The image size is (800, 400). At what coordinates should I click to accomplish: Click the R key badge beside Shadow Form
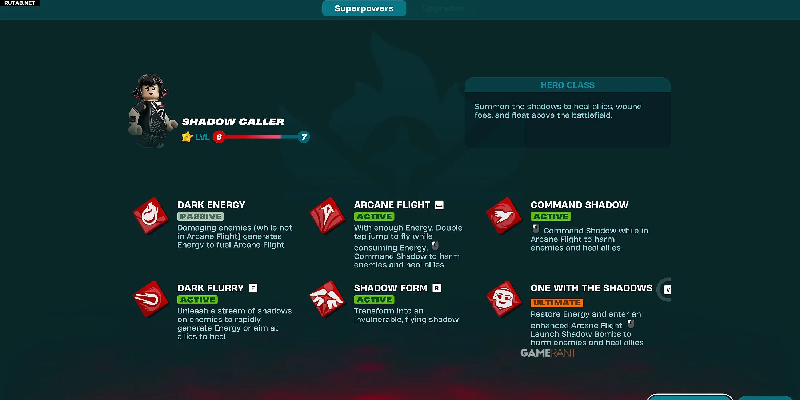coord(437,288)
